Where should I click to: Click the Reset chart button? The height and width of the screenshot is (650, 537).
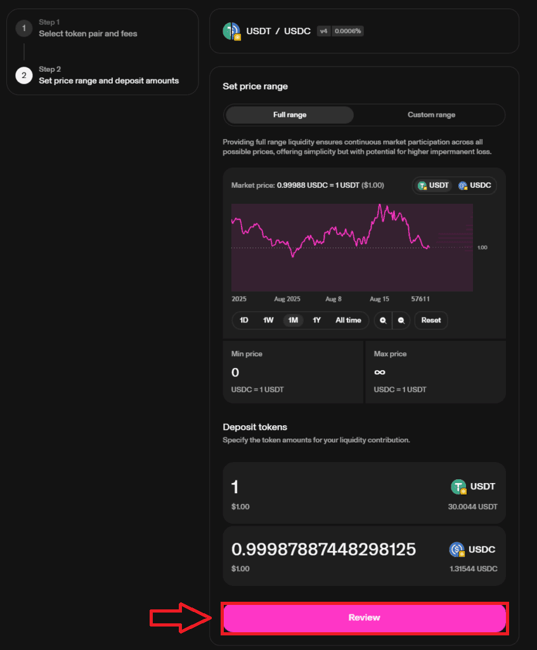coord(431,321)
